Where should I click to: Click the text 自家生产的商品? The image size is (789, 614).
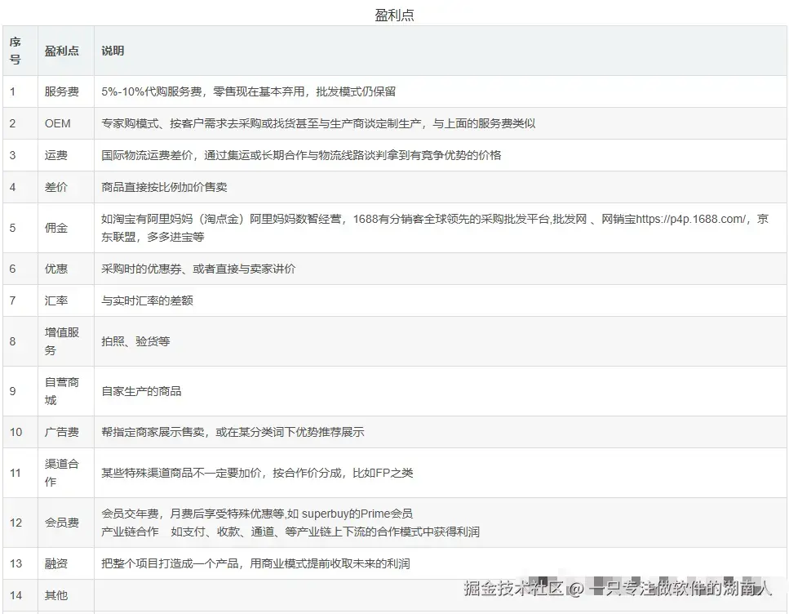click(141, 391)
